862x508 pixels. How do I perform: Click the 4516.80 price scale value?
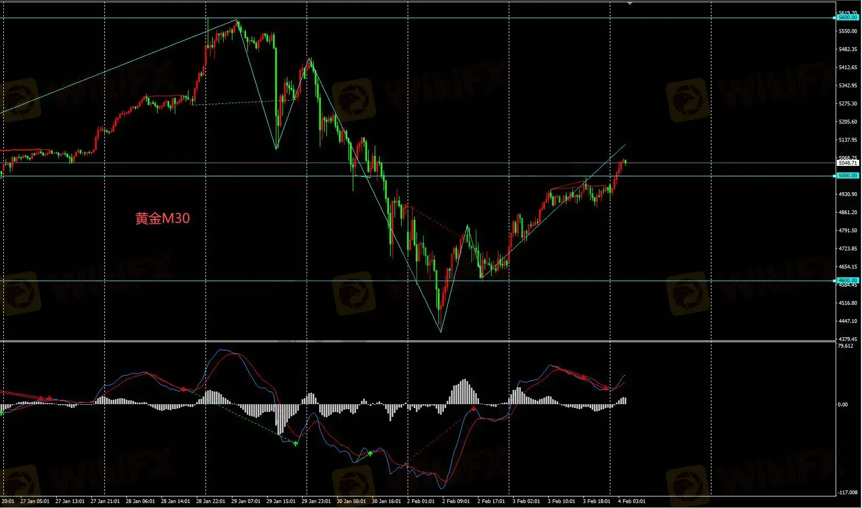(848, 303)
